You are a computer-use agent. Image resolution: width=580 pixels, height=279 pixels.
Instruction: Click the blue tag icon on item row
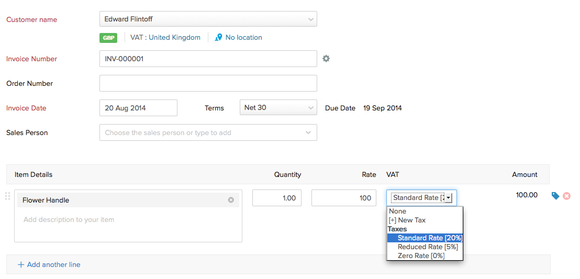555,196
